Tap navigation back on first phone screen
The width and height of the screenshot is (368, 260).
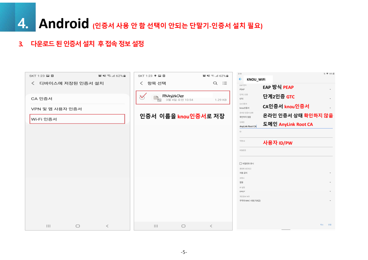pos(107,226)
